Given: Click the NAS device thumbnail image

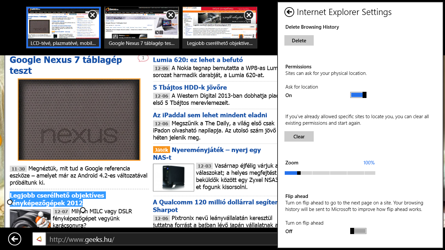Looking at the screenshot, I should click(x=174, y=177).
